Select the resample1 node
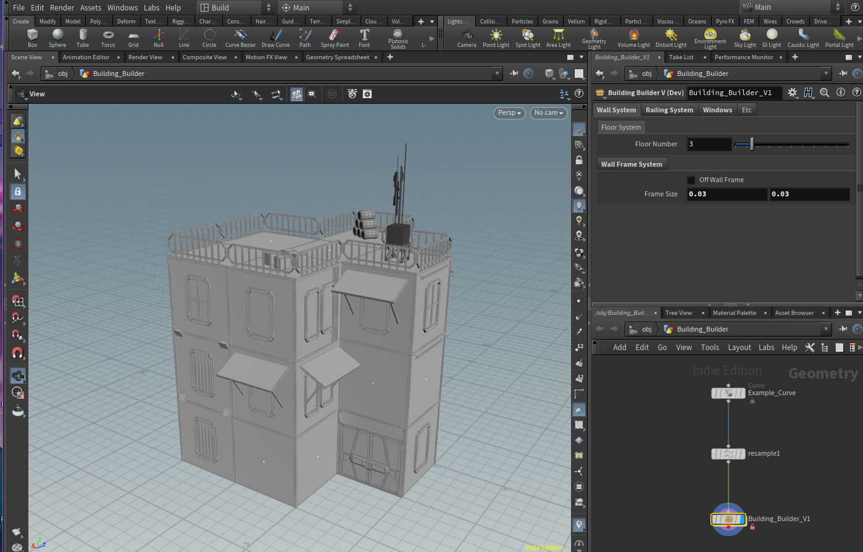Screen dimensions: 863x552 tap(728, 454)
